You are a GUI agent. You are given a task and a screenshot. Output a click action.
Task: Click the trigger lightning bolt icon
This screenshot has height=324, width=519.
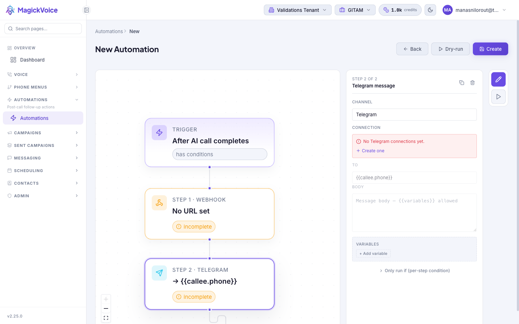tap(159, 132)
